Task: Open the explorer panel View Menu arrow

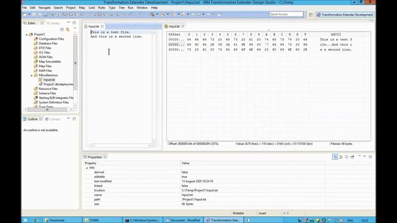Action: click(74, 28)
